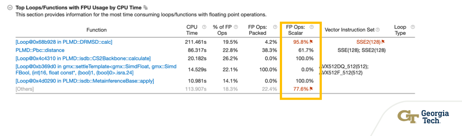Open help icon next to CPU Time
This screenshot has width=462, height=136.
pos(204,27)
